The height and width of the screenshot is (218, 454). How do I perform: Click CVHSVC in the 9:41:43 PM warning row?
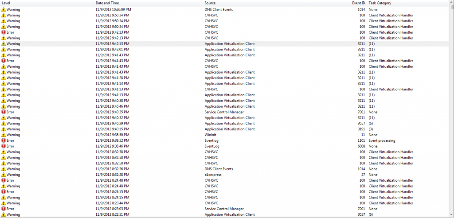tap(211, 66)
